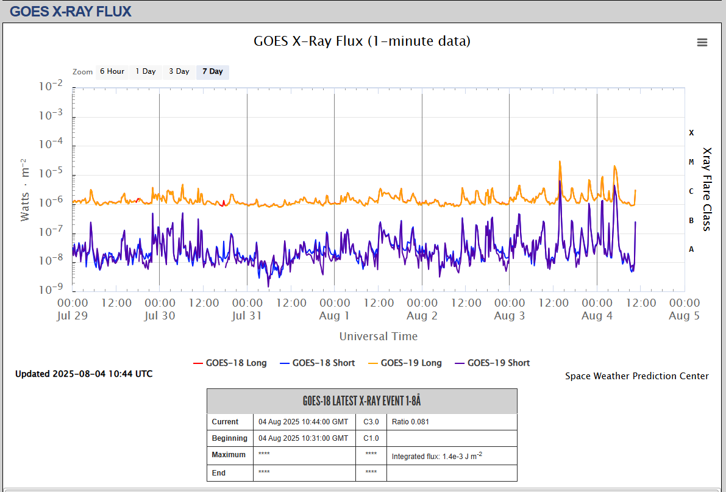
Task: Click the GOES X-RAY FLUX page heading
Action: [x=70, y=11]
